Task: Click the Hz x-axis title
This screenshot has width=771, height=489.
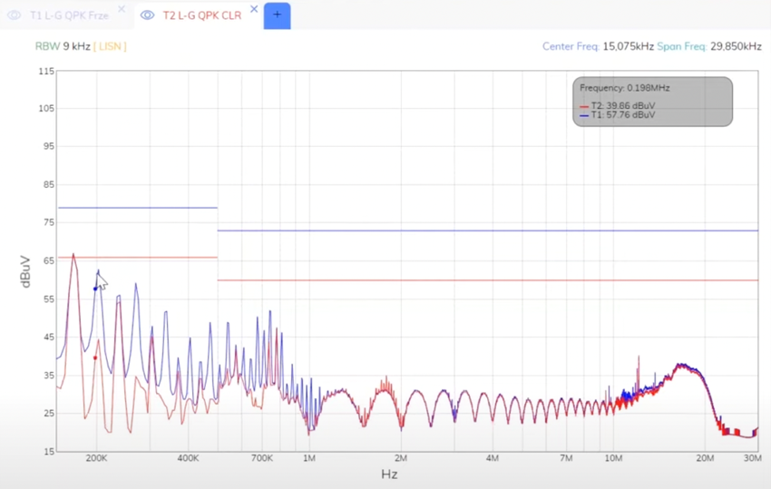Action: click(389, 474)
